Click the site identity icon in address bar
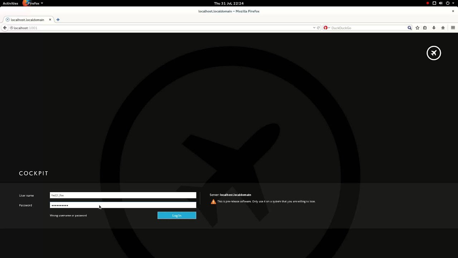This screenshot has height=258, width=458. click(11, 28)
